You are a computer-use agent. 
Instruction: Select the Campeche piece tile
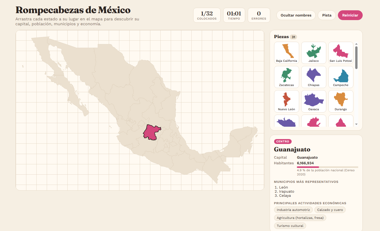point(341,77)
